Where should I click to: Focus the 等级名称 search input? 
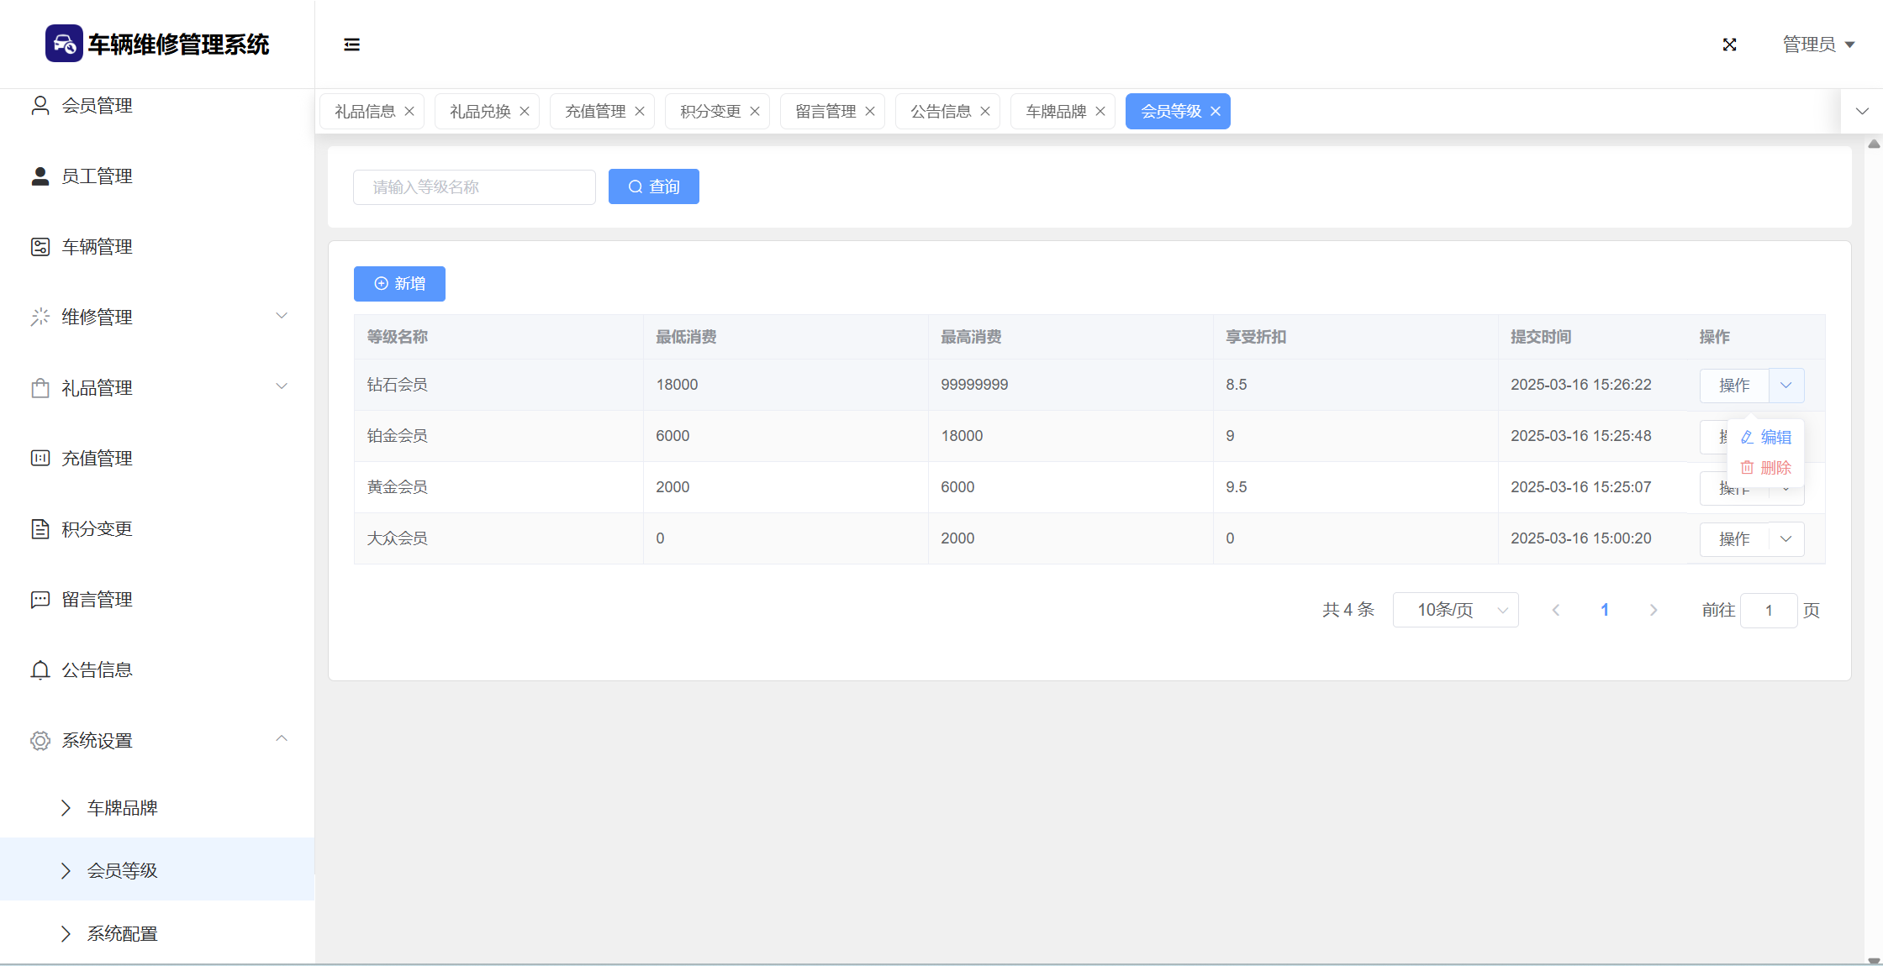[x=474, y=187]
